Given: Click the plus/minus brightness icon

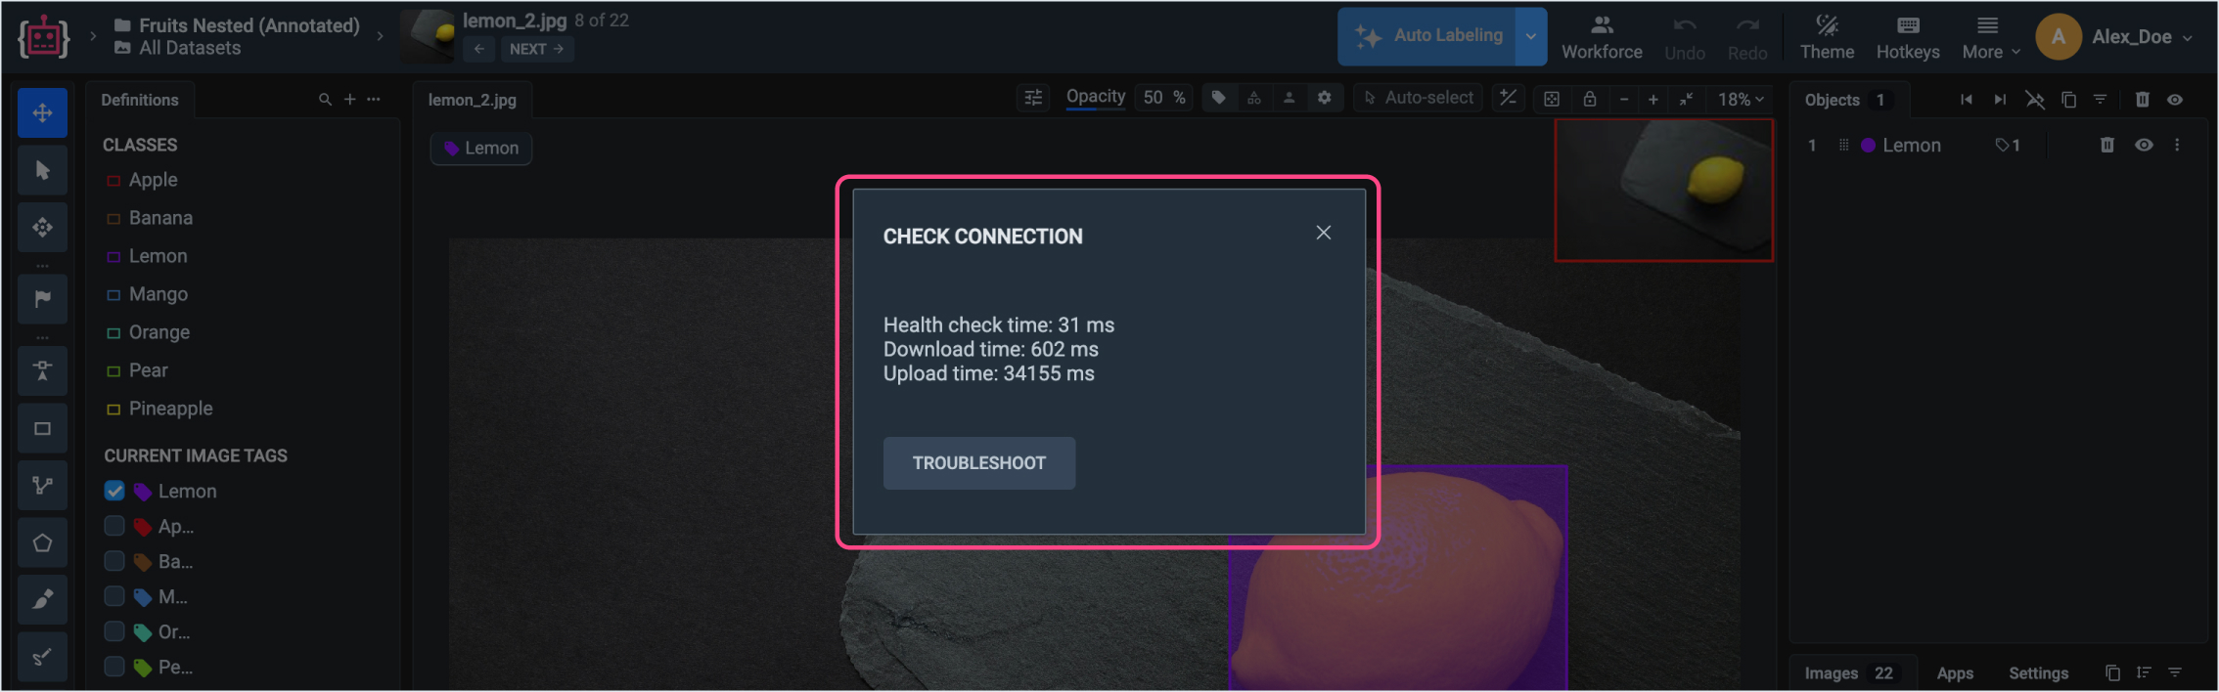Looking at the screenshot, I should [1508, 98].
